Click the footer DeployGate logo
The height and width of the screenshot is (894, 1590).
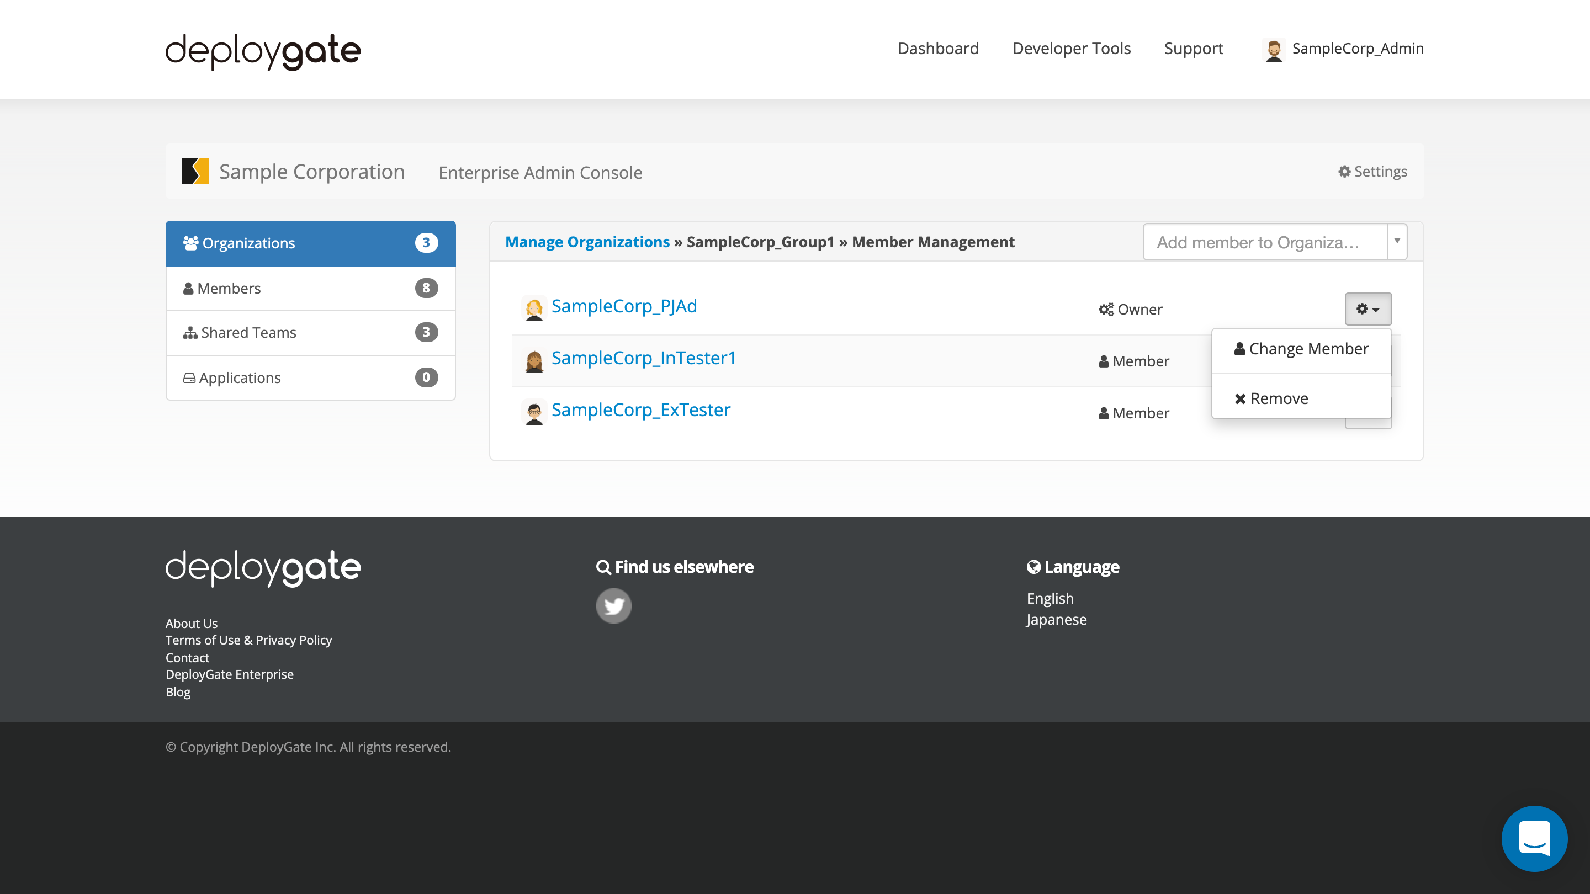(263, 568)
